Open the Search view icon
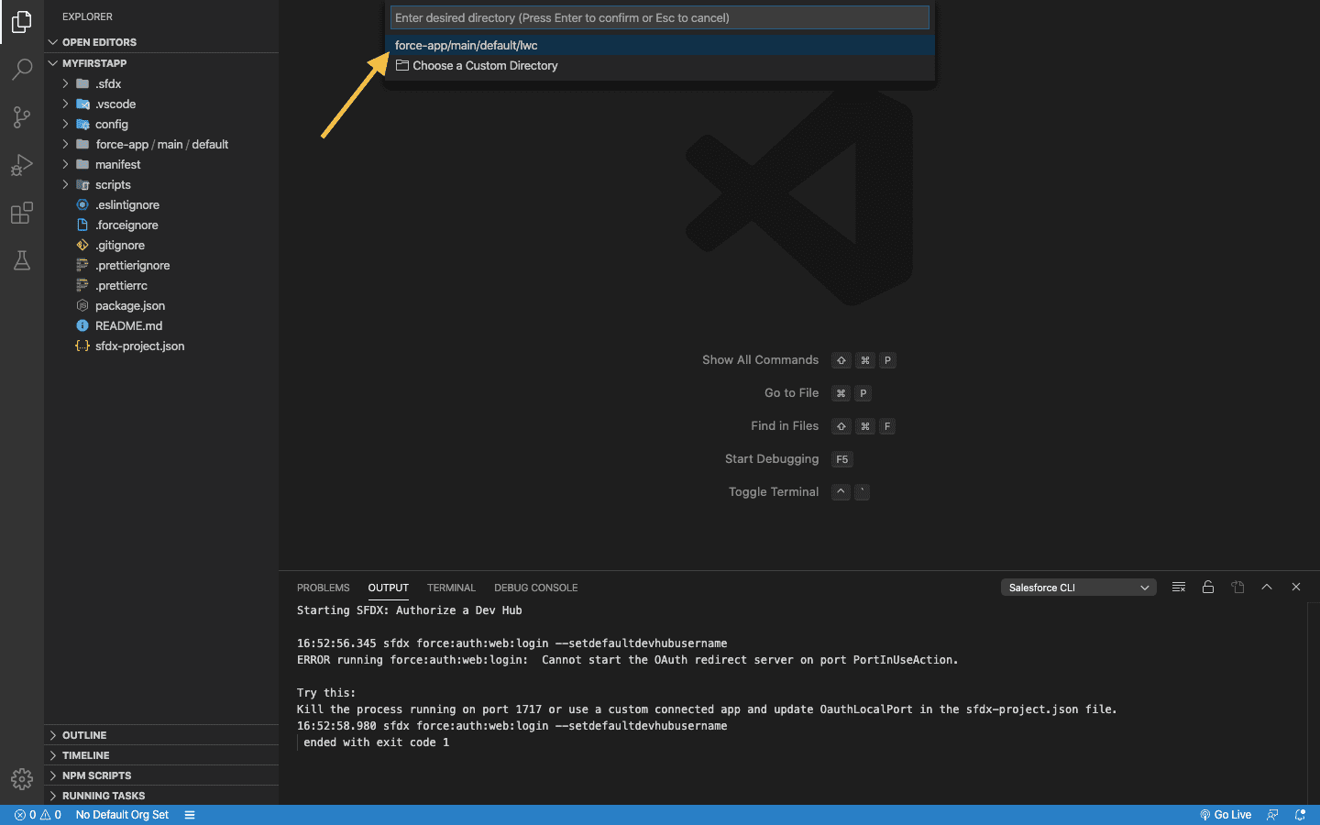The height and width of the screenshot is (825, 1320). [x=22, y=70]
